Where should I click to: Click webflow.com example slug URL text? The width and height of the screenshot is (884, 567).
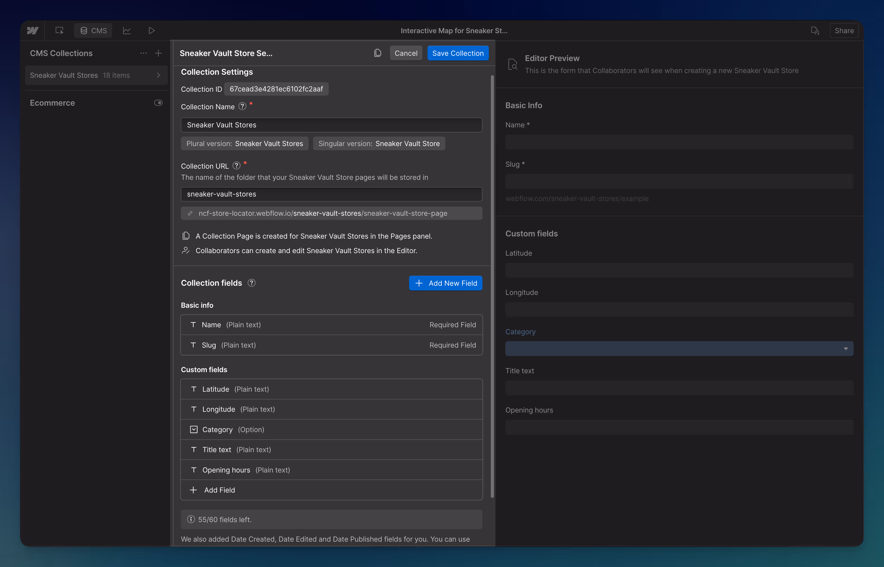point(577,198)
